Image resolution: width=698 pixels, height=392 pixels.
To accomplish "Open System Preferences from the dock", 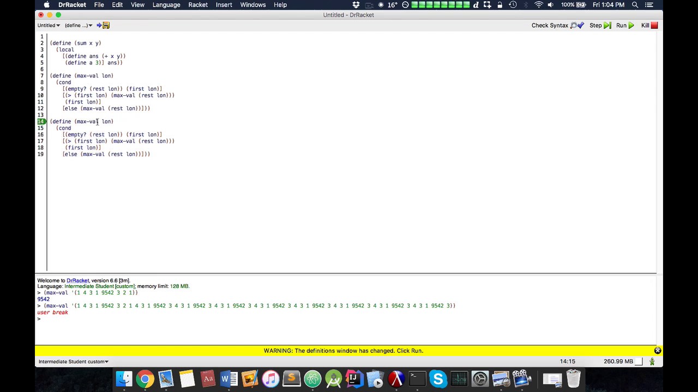I will 480,378.
